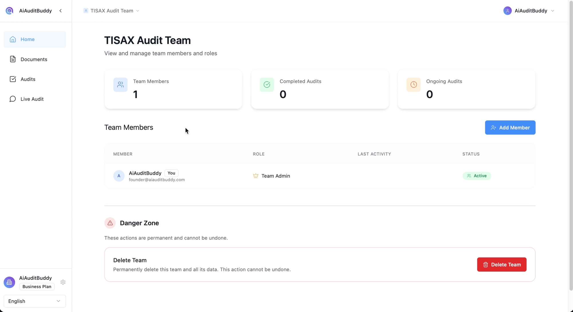Click the Team Members people icon
This screenshot has width=573, height=312.
pos(120,85)
